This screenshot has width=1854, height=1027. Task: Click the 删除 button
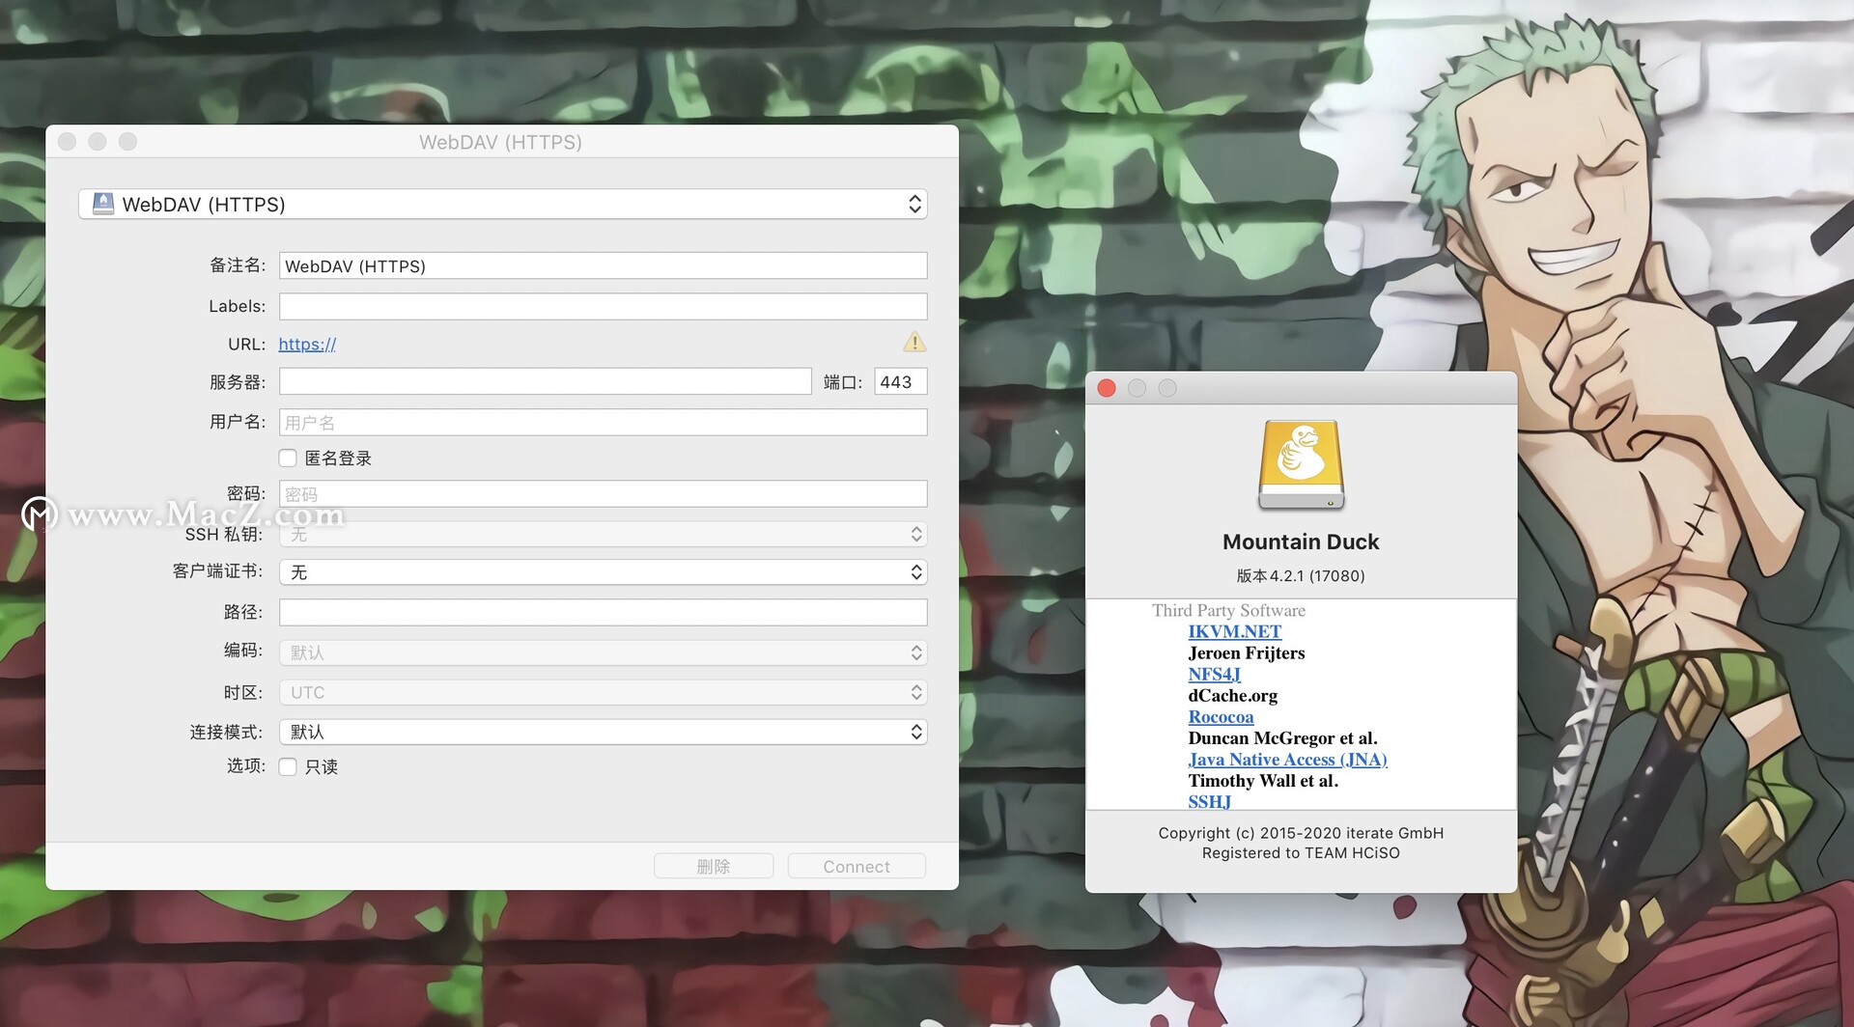pyautogui.click(x=714, y=866)
